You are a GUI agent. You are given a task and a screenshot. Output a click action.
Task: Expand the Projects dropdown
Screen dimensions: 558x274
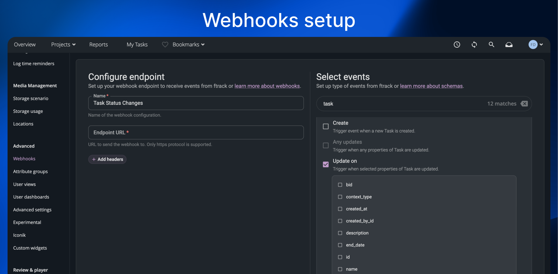point(63,45)
